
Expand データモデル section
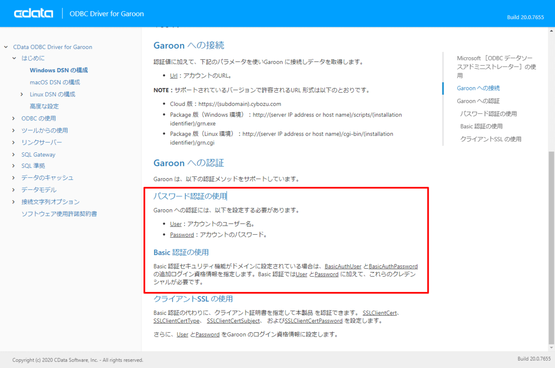14,190
